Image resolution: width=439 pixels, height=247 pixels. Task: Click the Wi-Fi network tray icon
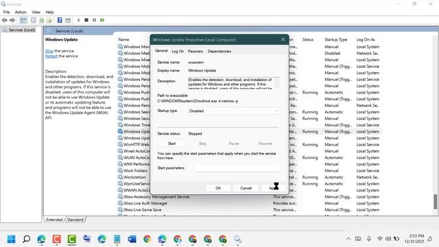point(379,239)
